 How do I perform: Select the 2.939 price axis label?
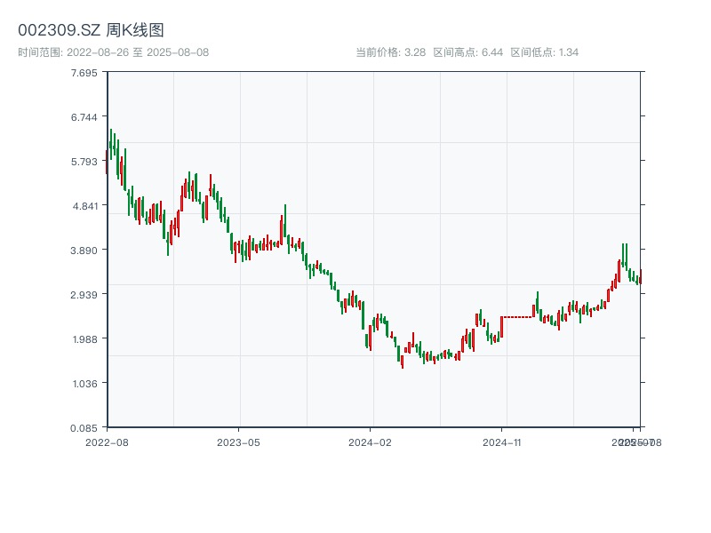pyautogui.click(x=85, y=295)
